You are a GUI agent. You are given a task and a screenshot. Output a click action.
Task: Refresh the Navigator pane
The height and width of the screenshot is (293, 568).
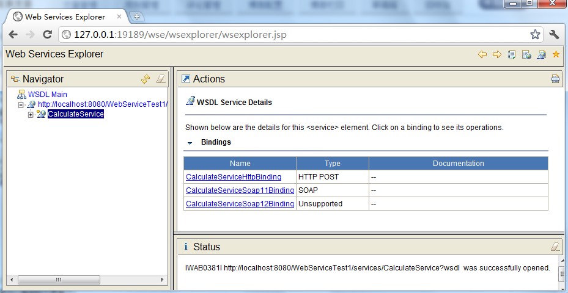[146, 79]
